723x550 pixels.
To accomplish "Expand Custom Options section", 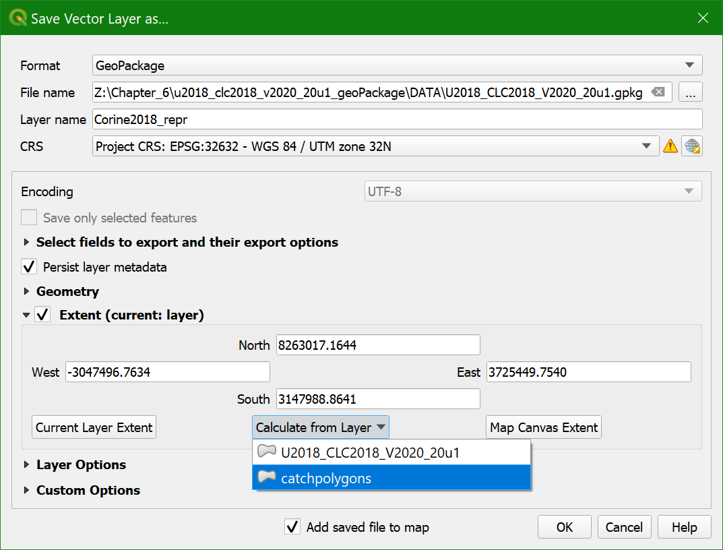I will click(x=26, y=490).
